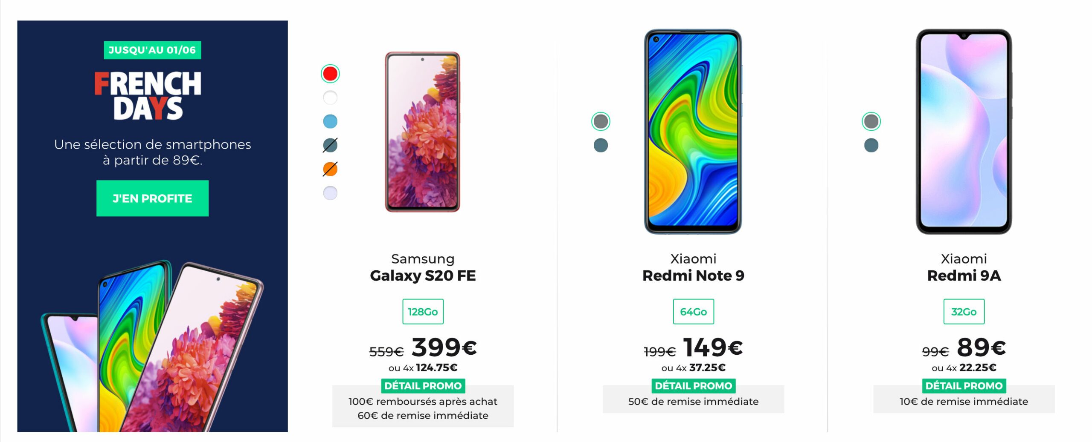Screen dimensions: 1092x442
Task: Select the red color for Galaxy S20 FE
Action: pos(330,74)
